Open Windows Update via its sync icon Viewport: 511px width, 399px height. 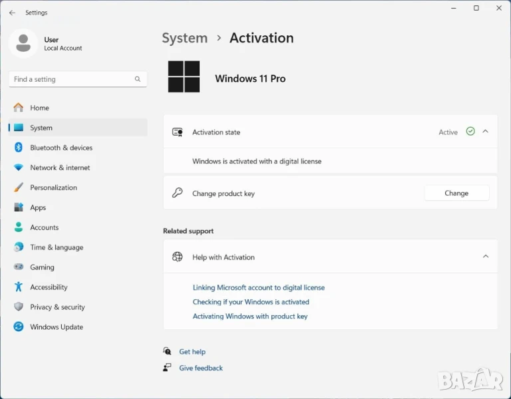tap(19, 327)
